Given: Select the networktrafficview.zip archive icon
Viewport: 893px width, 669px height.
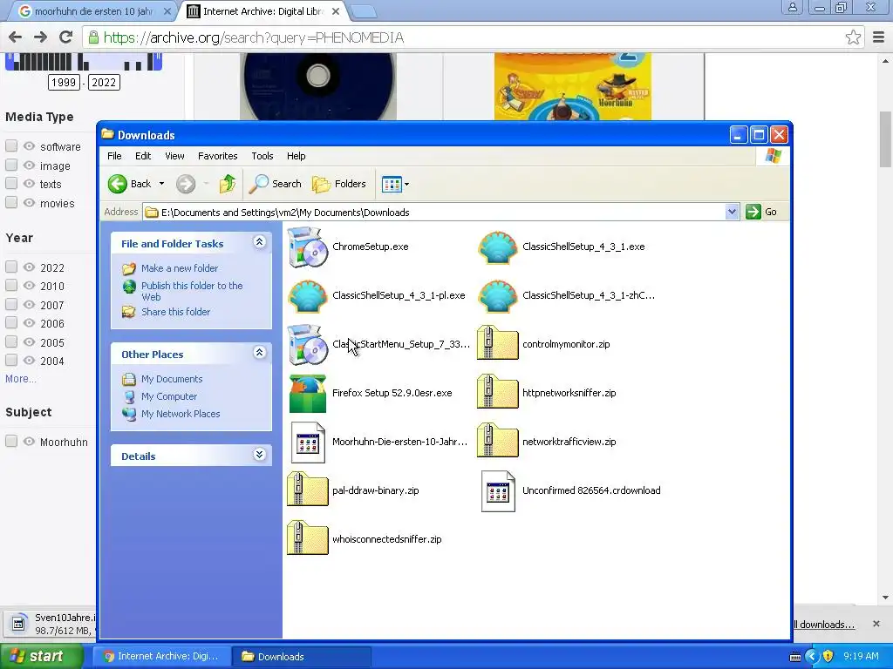Looking at the screenshot, I should click(x=498, y=442).
